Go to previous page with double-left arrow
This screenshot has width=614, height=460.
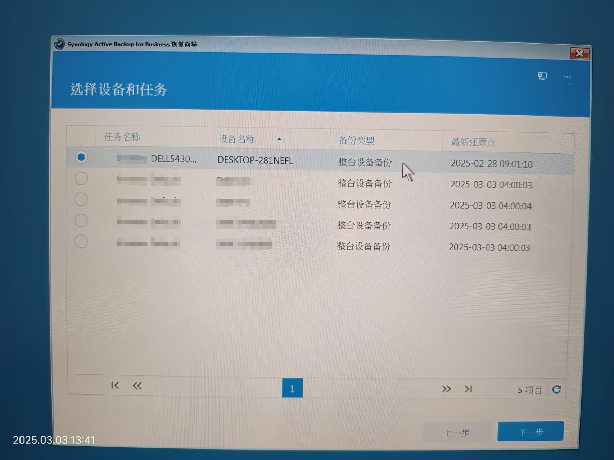click(x=137, y=386)
